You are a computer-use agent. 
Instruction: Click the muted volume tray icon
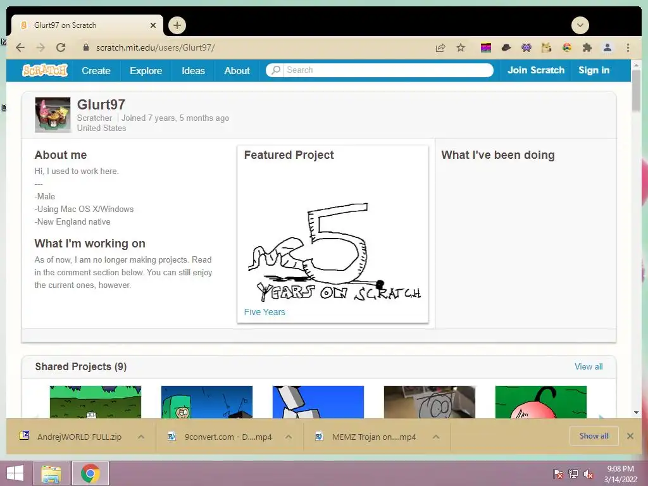(589, 473)
